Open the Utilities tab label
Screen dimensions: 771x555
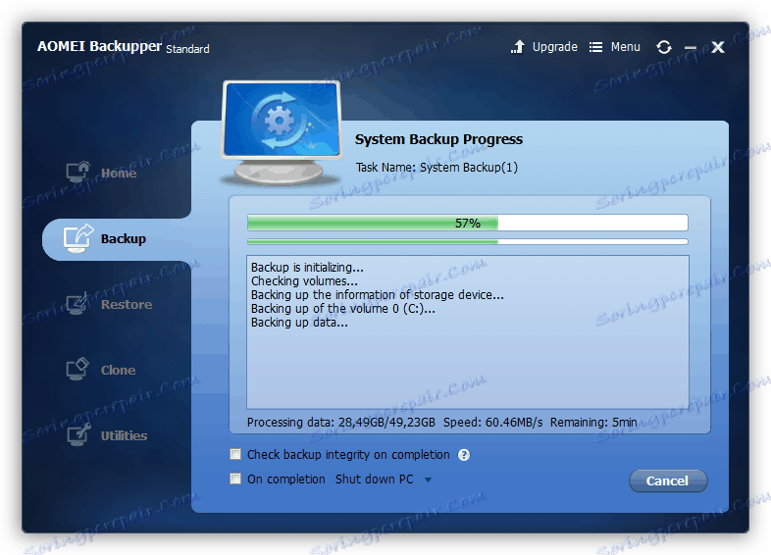(124, 436)
